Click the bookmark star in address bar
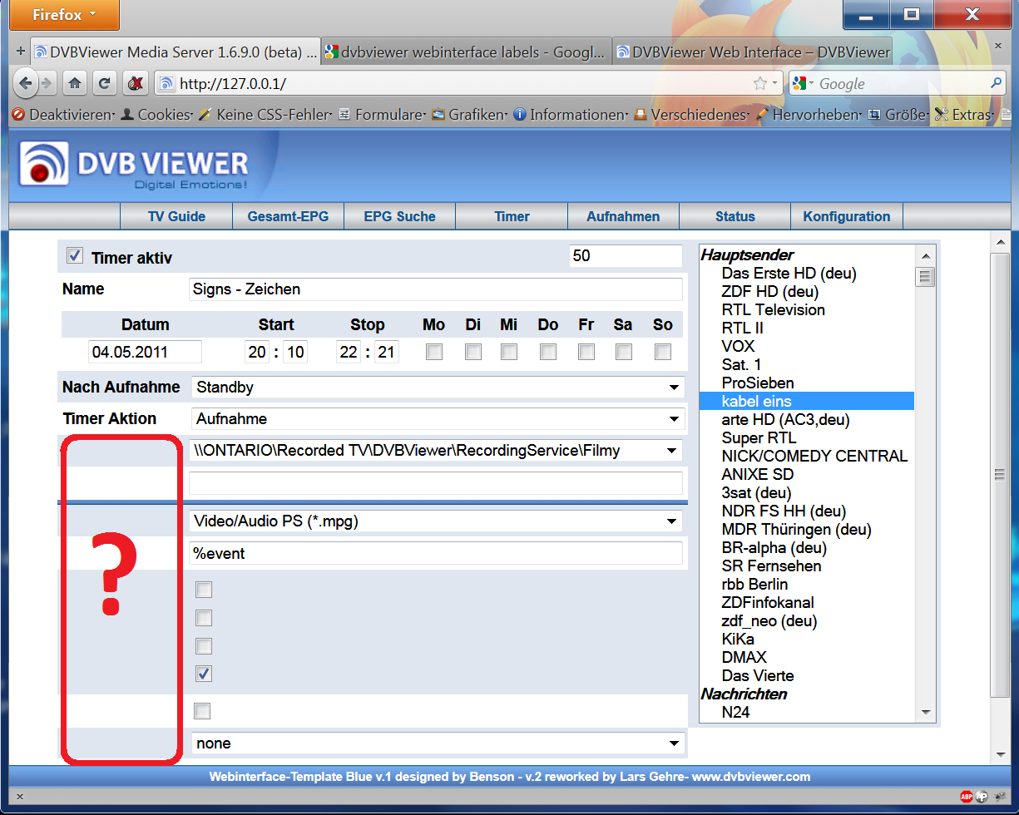 759,83
